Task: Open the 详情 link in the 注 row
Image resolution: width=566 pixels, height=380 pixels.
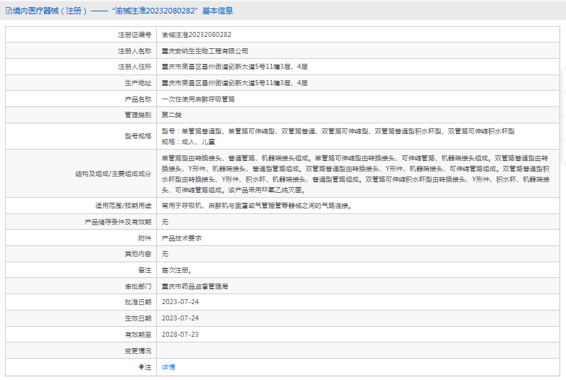Action: (x=168, y=367)
